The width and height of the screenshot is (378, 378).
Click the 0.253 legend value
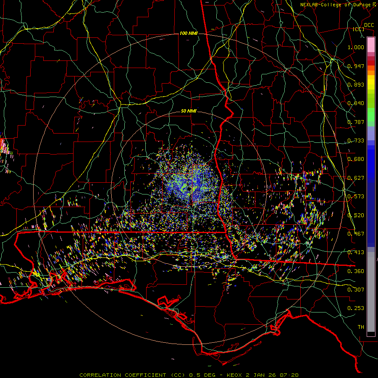[x=356, y=308]
